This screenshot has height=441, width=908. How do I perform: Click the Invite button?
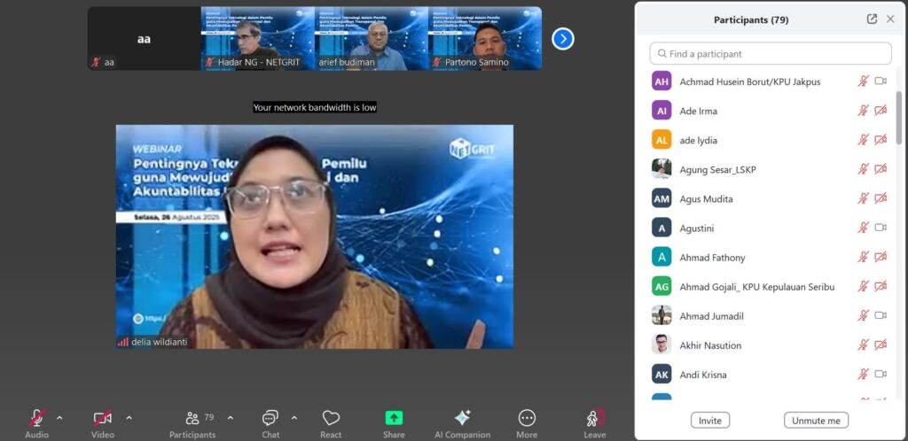[x=709, y=421]
